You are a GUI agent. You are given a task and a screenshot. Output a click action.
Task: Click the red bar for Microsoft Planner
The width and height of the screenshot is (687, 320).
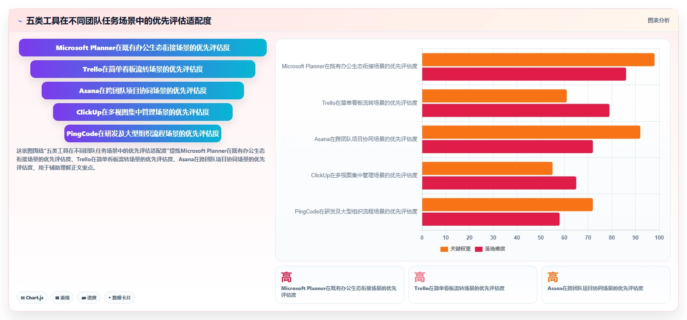pos(524,74)
